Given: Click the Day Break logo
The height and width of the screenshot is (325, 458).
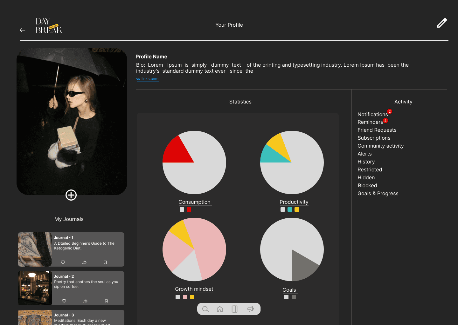Looking at the screenshot, I should (x=49, y=26).
